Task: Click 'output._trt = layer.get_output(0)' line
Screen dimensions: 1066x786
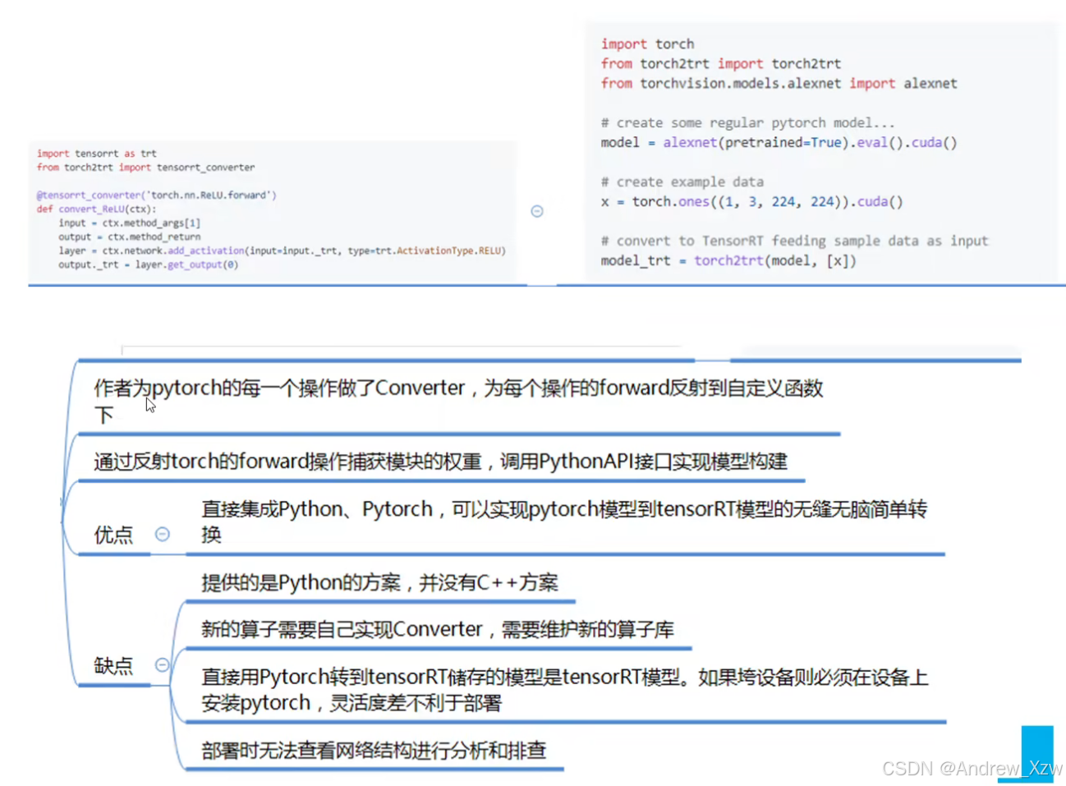Action: pyautogui.click(x=148, y=264)
